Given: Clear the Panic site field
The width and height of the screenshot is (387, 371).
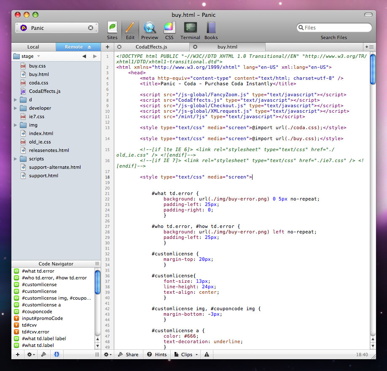Looking at the screenshot, I should click(x=91, y=28).
